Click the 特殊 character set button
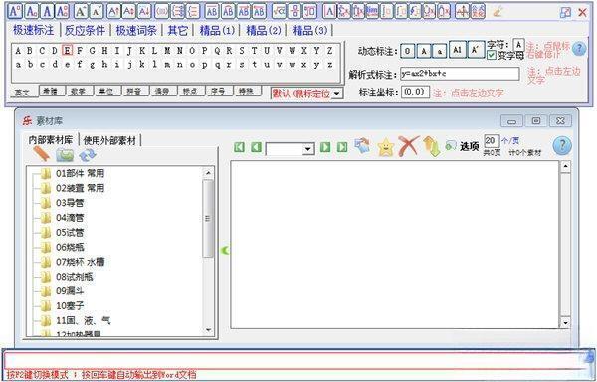Screen dimensions: 597x382 246,91
